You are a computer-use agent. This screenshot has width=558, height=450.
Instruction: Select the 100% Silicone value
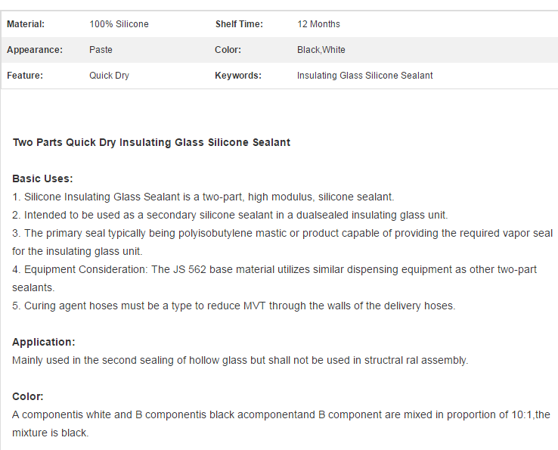pyautogui.click(x=119, y=24)
